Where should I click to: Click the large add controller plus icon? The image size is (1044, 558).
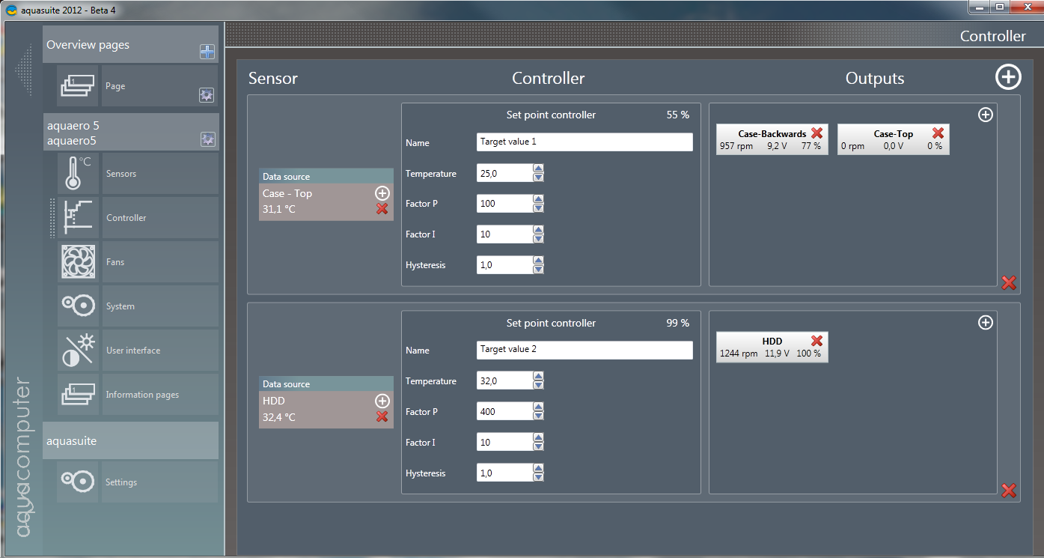[1008, 77]
